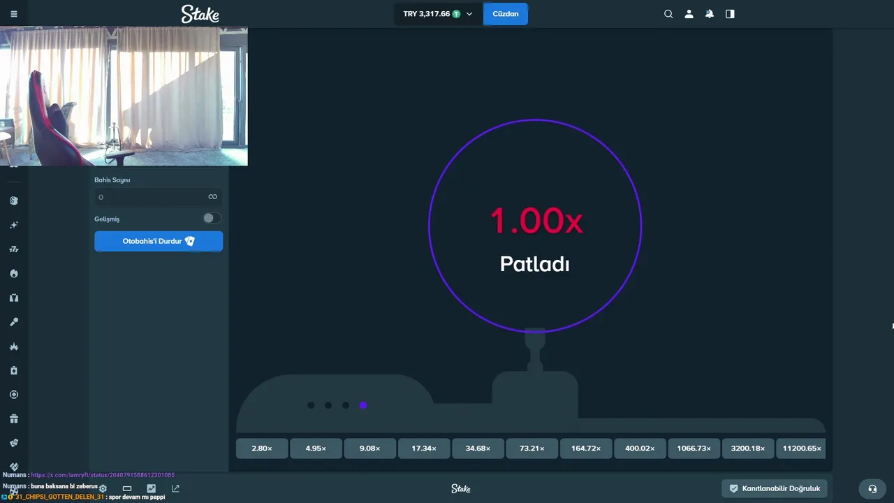894x503 pixels.
Task: Select the 400.02× multiplier chip
Action: 640,449
